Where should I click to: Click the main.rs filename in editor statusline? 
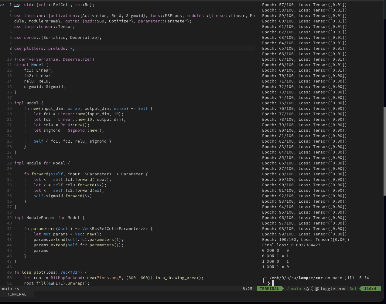(x=11, y=289)
